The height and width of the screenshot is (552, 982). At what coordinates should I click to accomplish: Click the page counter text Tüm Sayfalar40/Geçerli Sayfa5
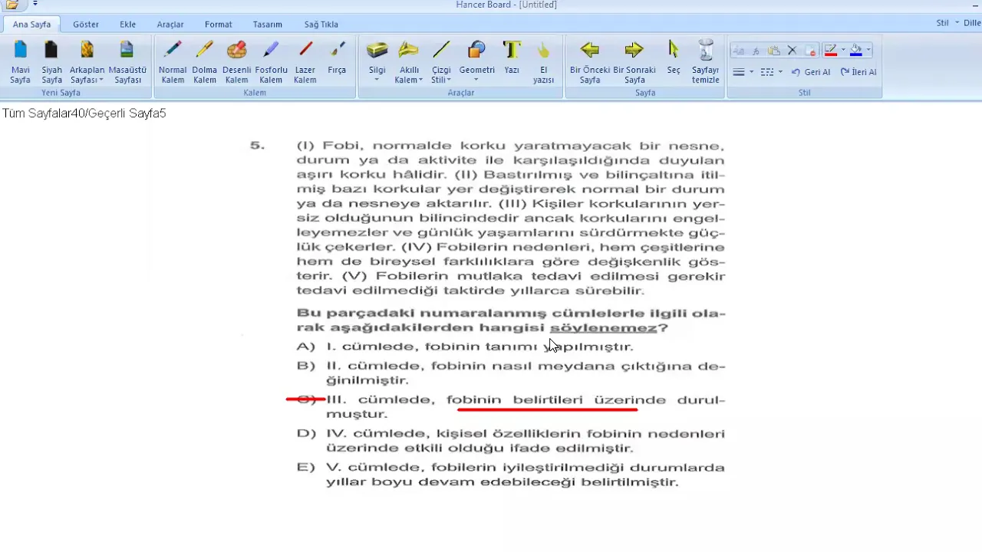tap(84, 113)
